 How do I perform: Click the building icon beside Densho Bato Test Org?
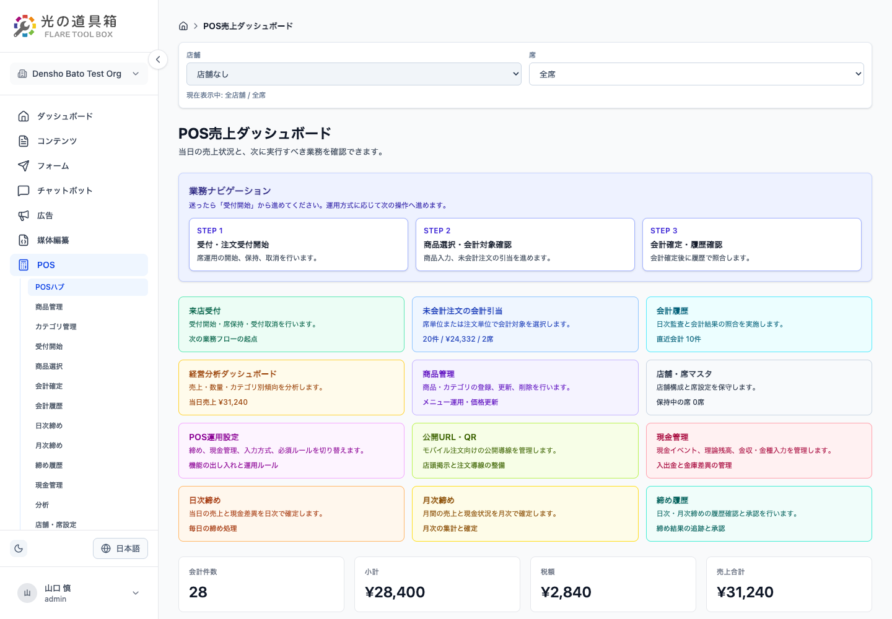click(22, 74)
